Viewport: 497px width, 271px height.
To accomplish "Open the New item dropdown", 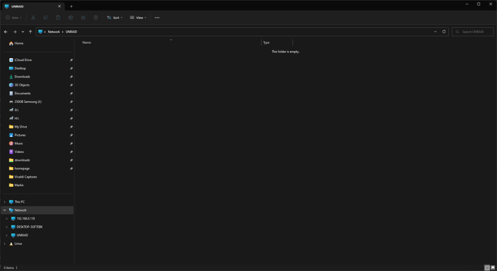I will [x=14, y=18].
